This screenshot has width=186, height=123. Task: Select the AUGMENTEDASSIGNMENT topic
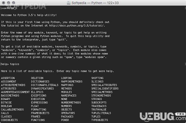pyautogui.click(x=15, y=92)
